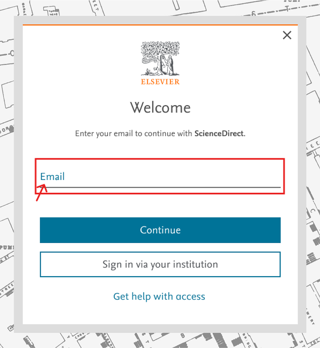Screen dimensions: 320x348
Task: Click the Email field label
Action: coord(52,177)
